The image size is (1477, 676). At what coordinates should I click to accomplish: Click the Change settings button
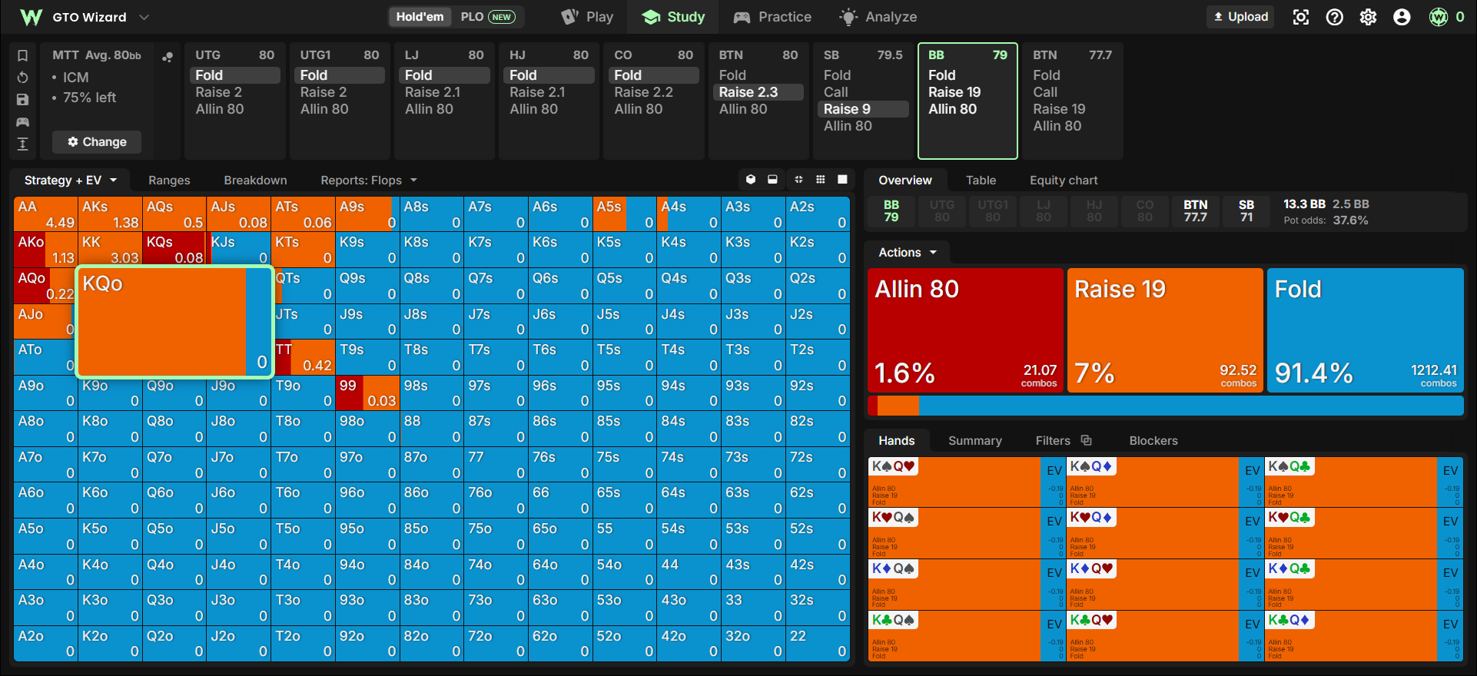point(97,142)
